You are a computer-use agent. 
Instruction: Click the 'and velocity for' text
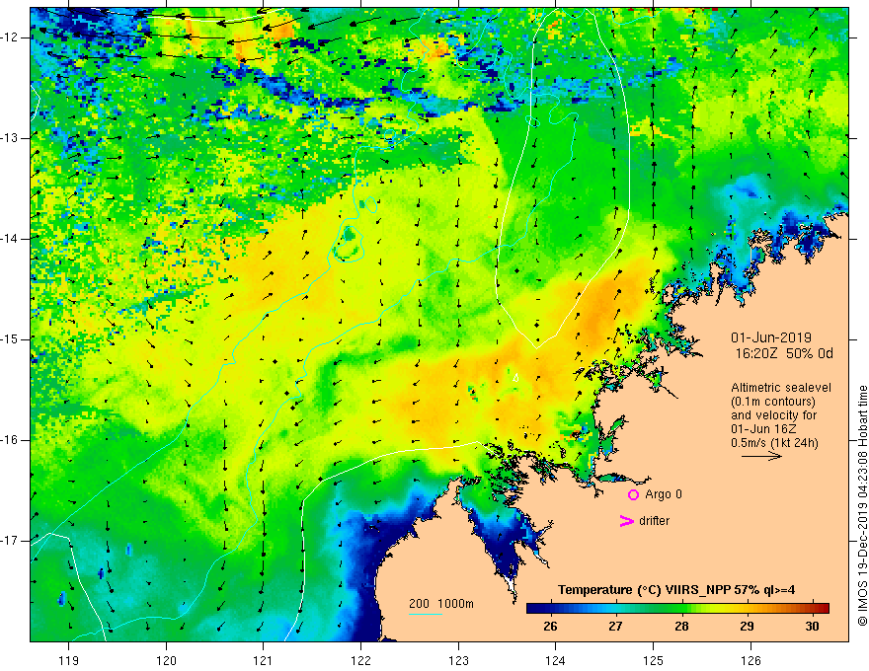coord(773,415)
